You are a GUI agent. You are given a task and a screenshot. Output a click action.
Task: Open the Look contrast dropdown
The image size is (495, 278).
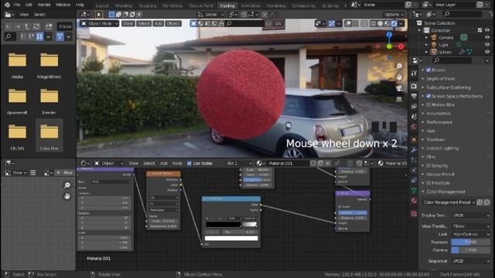coord(471,234)
